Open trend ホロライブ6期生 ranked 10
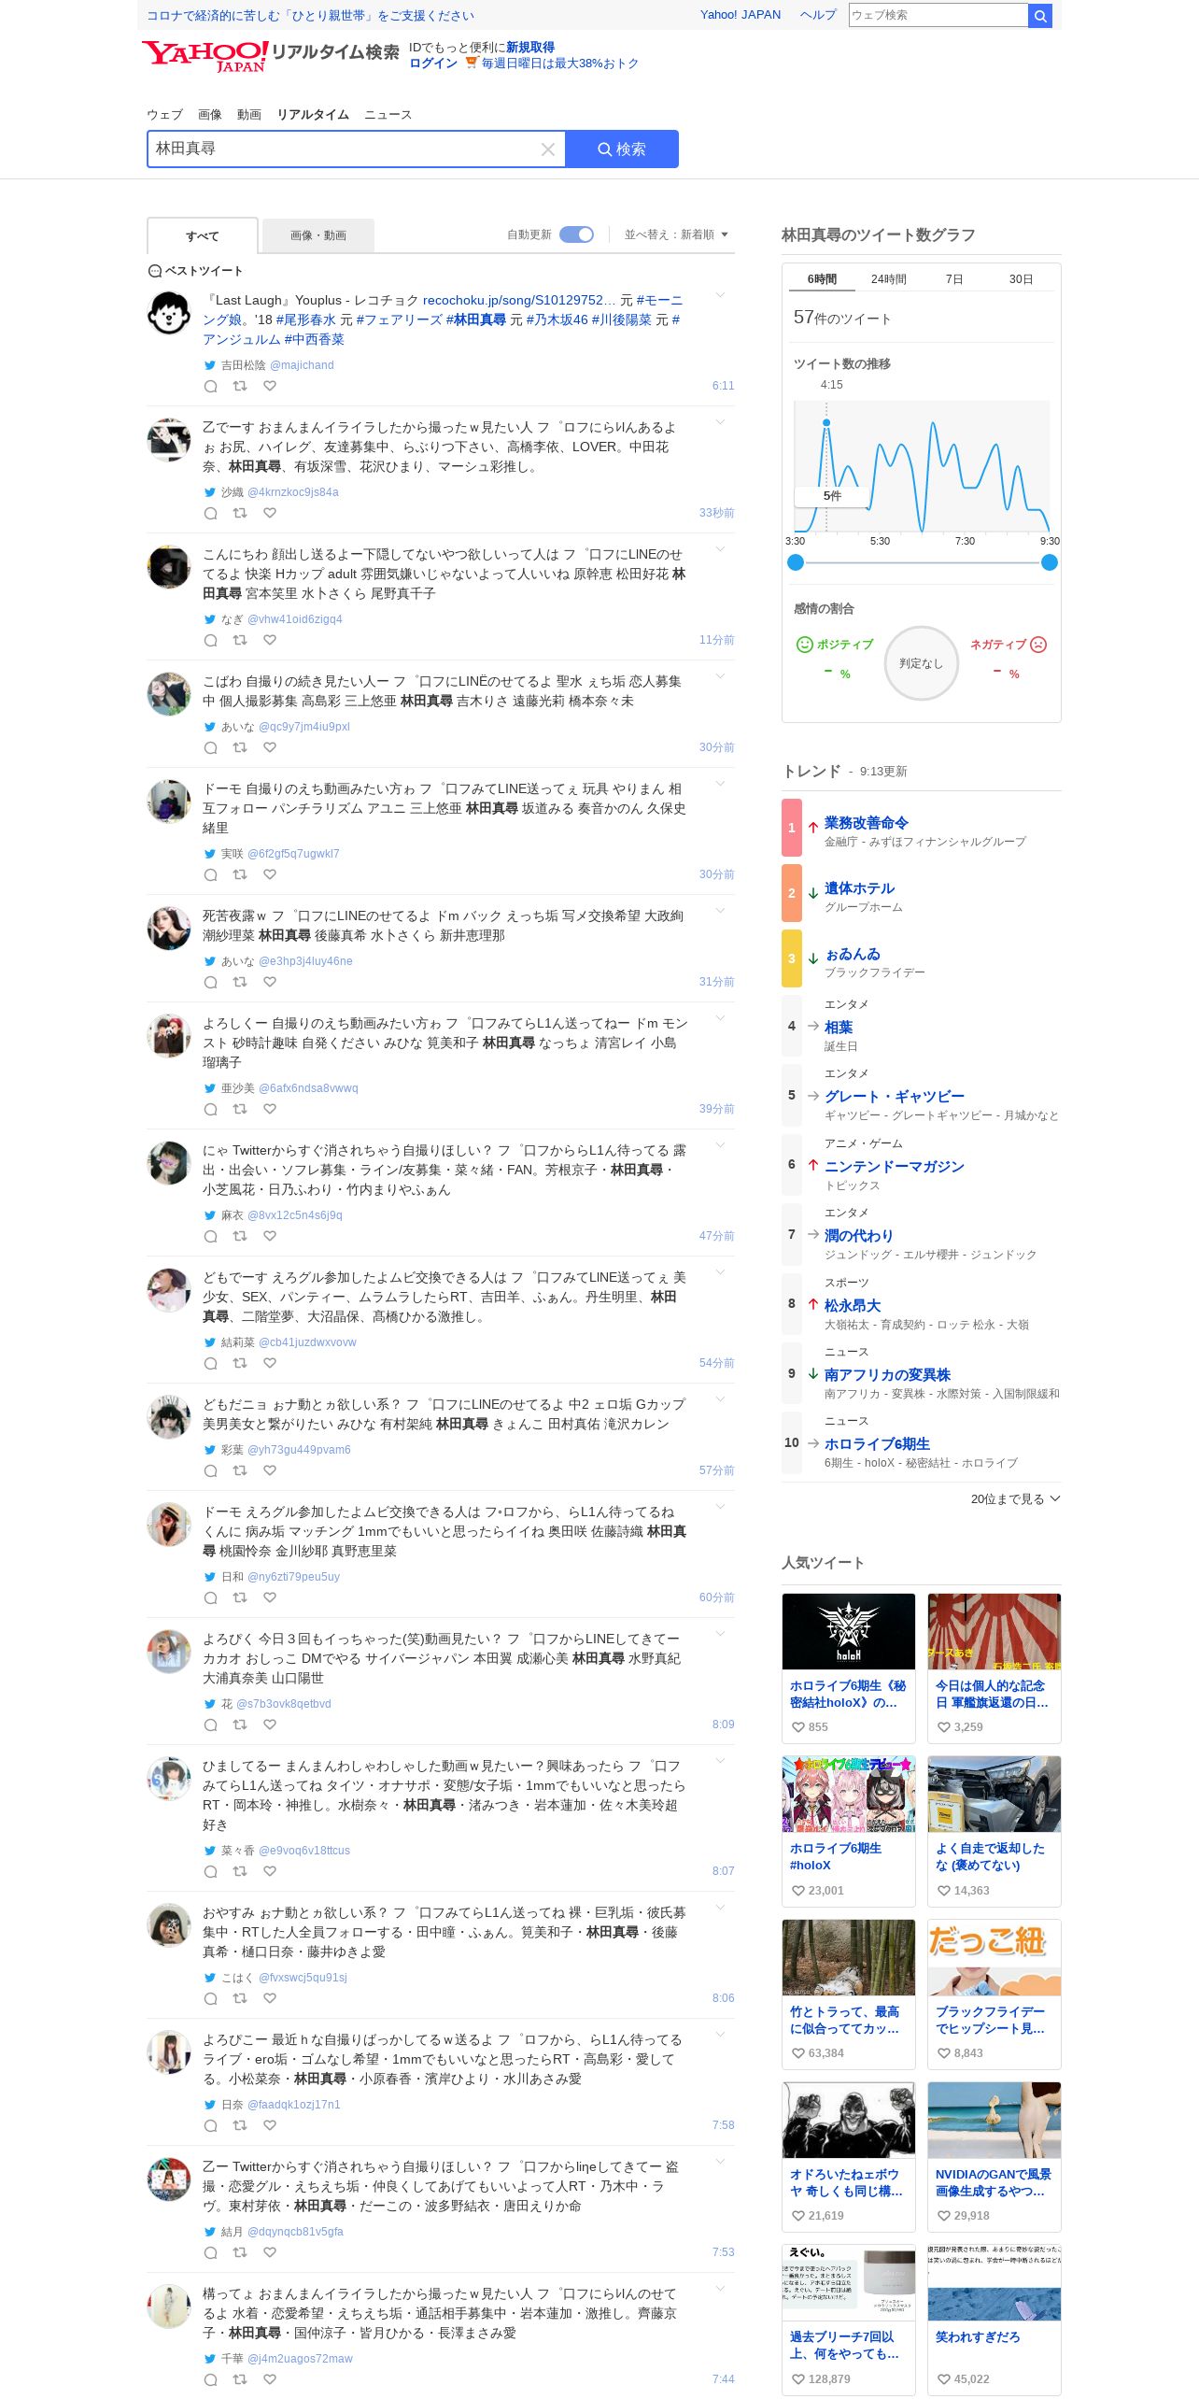This screenshot has height=2399, width=1199. pos(877,1444)
